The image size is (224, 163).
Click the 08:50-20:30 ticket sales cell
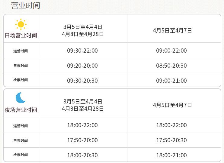point(171,66)
